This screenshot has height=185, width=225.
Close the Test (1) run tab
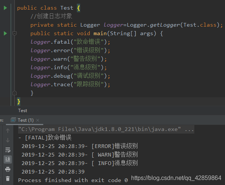point(38,120)
